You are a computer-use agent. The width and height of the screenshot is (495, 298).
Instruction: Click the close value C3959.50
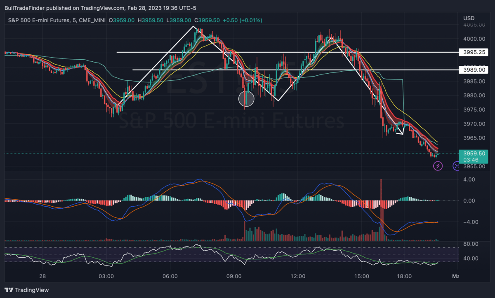click(207, 20)
